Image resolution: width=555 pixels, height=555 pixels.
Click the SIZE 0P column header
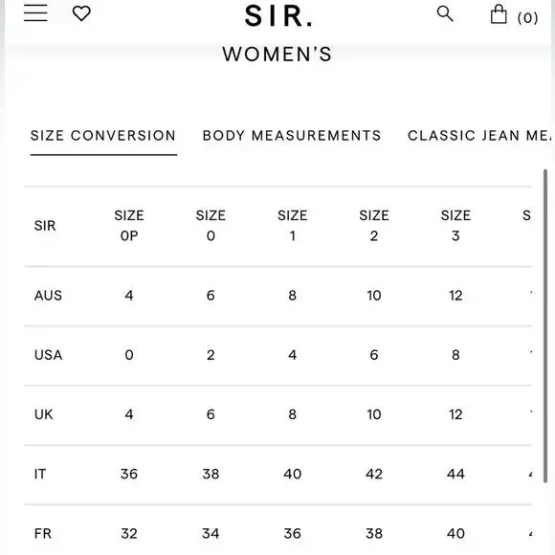coord(129,226)
